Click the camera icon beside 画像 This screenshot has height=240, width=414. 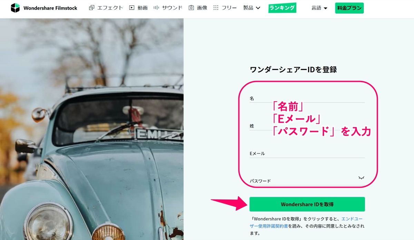tap(191, 8)
